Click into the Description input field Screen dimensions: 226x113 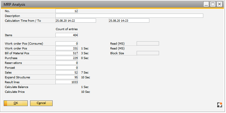[x=129, y=16]
